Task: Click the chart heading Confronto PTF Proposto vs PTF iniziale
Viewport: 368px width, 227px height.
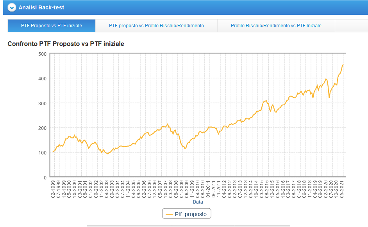Action: click(x=66, y=44)
